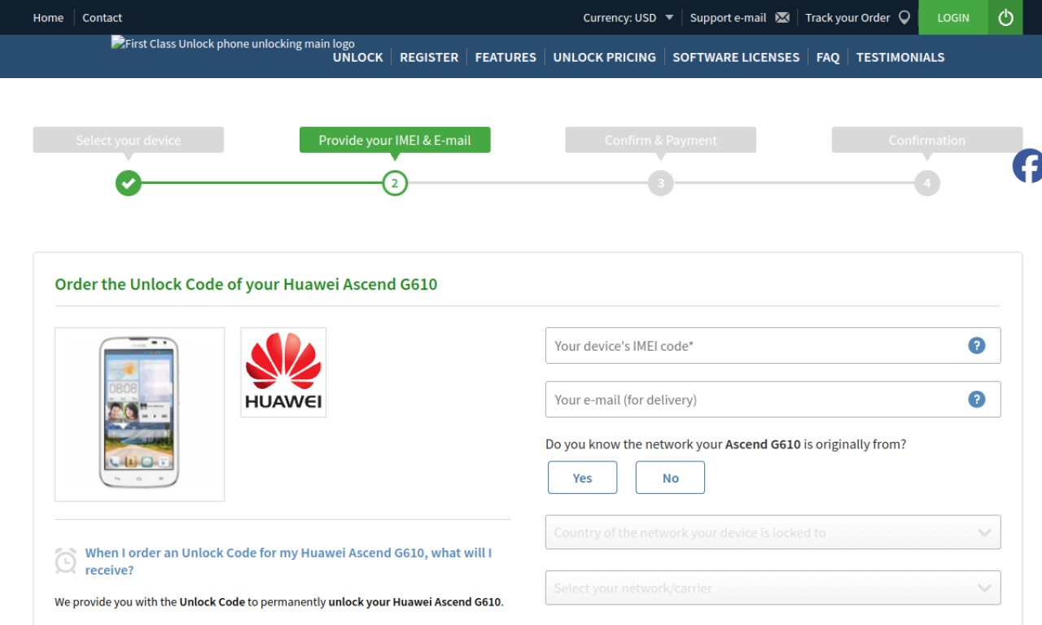Click the step 2 circle in the progress bar
This screenshot has height=625, width=1042.
tap(395, 183)
